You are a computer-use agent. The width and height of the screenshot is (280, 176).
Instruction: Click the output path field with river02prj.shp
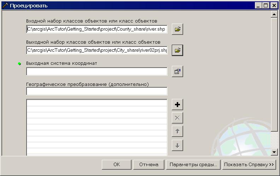(97, 50)
